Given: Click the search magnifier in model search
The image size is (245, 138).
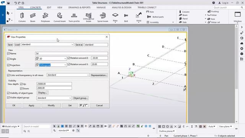Looking at the screenshot, I should tap(24, 131).
